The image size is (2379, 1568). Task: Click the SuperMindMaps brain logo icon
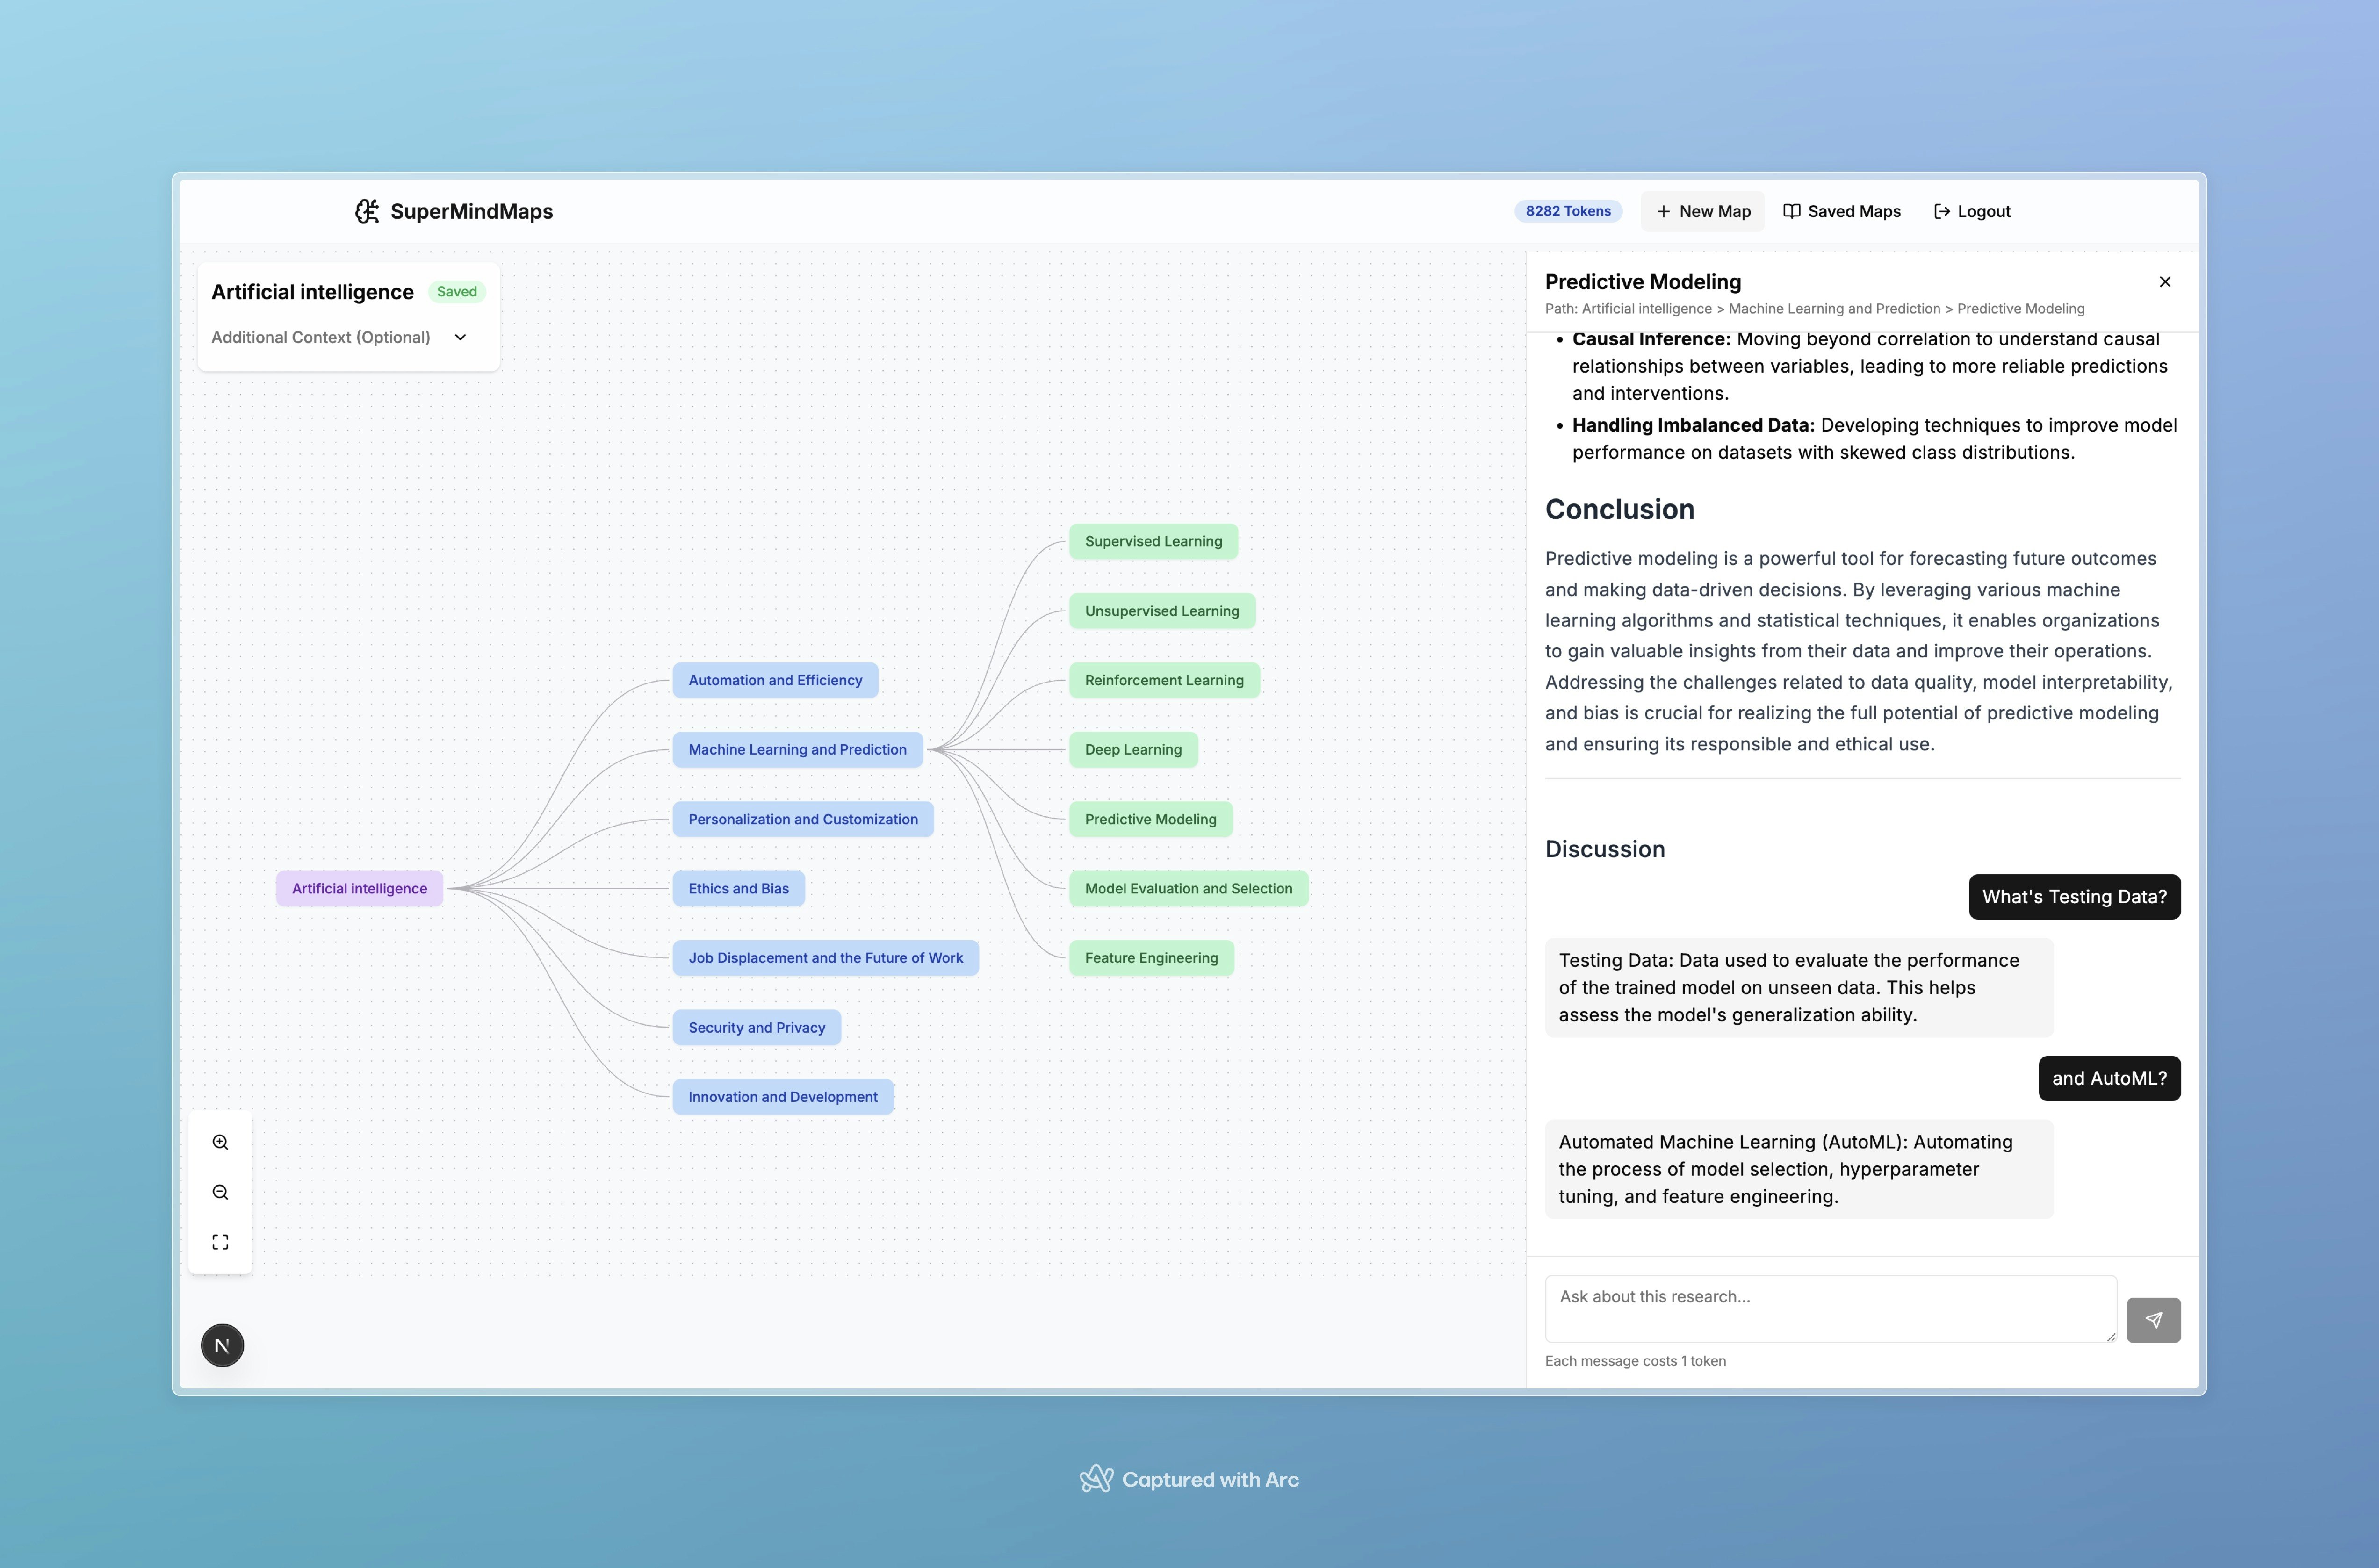(367, 211)
